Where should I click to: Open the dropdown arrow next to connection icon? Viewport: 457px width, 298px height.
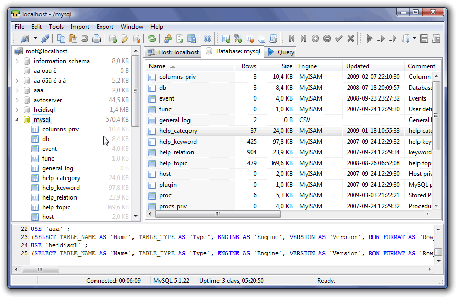(35, 38)
